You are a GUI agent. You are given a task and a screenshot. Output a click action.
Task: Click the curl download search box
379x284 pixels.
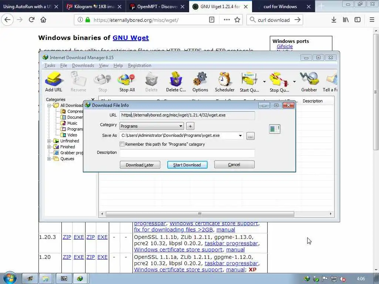coord(275,20)
